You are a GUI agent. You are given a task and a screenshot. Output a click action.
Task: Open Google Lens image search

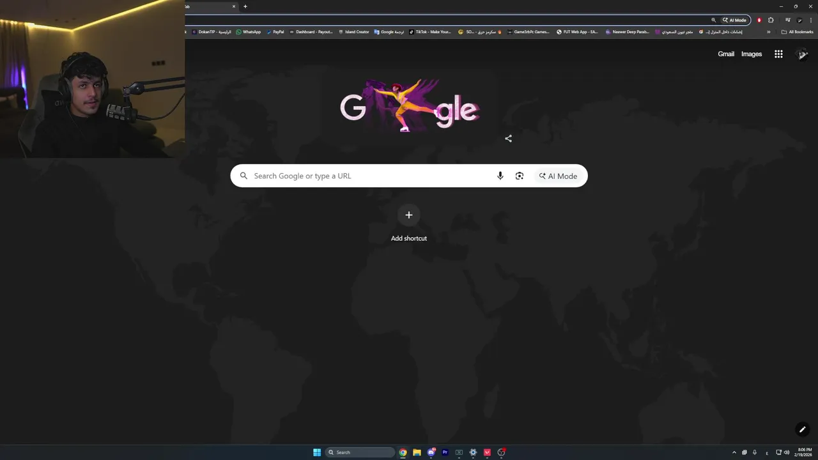pos(520,176)
